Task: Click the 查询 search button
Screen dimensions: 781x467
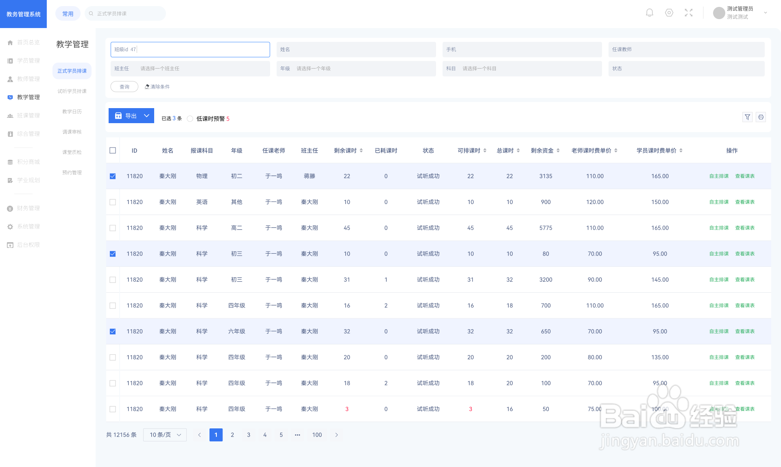Action: pyautogui.click(x=124, y=87)
